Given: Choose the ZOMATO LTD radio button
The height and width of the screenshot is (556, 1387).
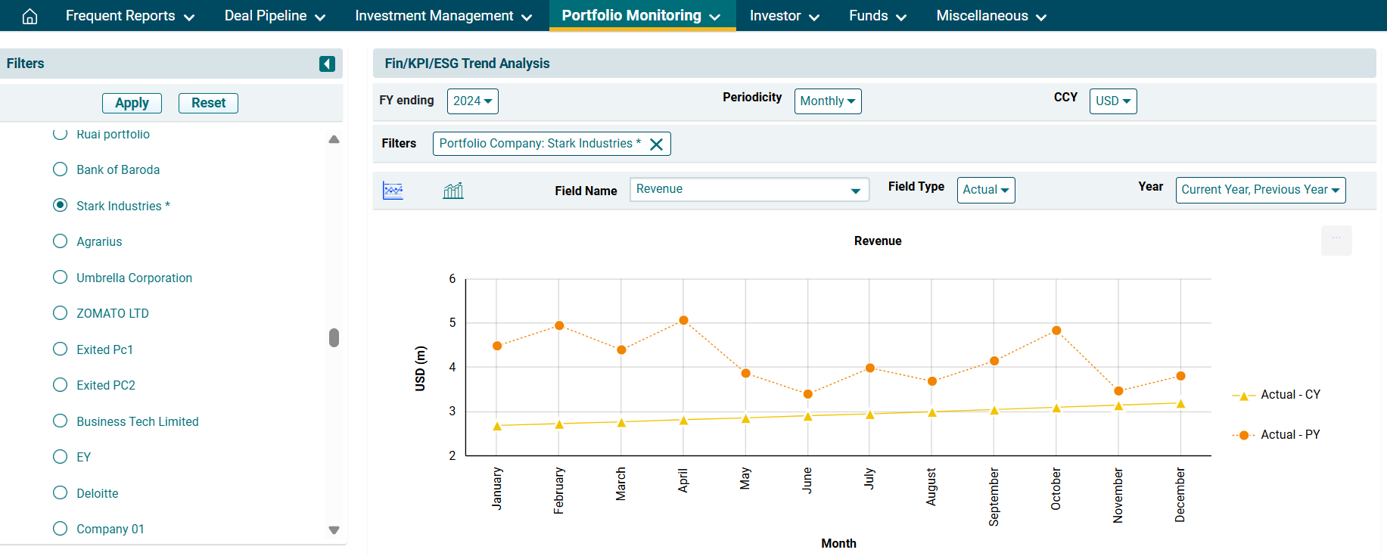Looking at the screenshot, I should tap(61, 313).
